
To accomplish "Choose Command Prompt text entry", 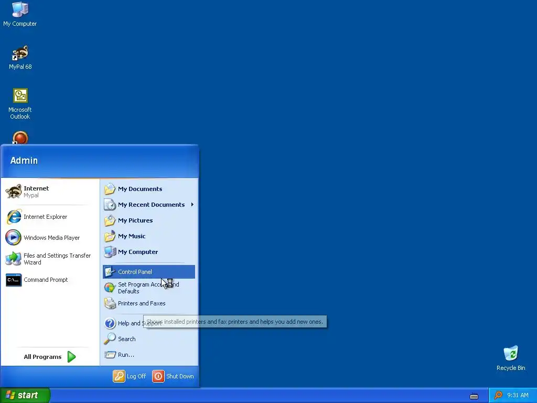I will click(x=46, y=280).
